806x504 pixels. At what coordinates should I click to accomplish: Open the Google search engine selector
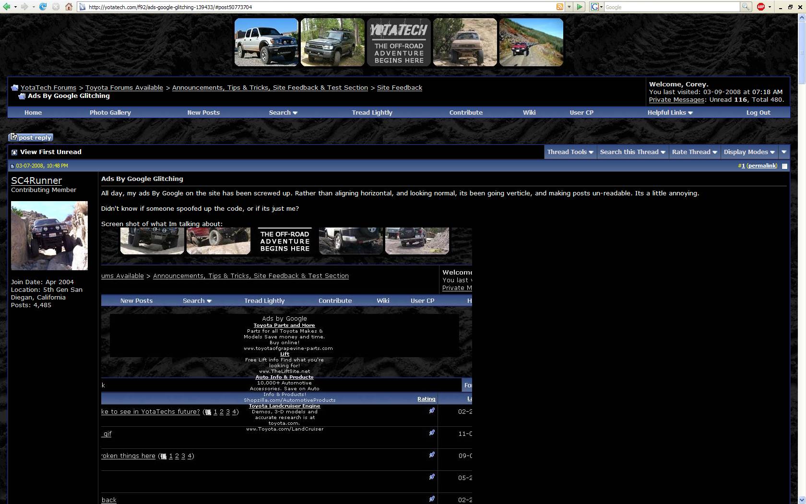tap(596, 7)
